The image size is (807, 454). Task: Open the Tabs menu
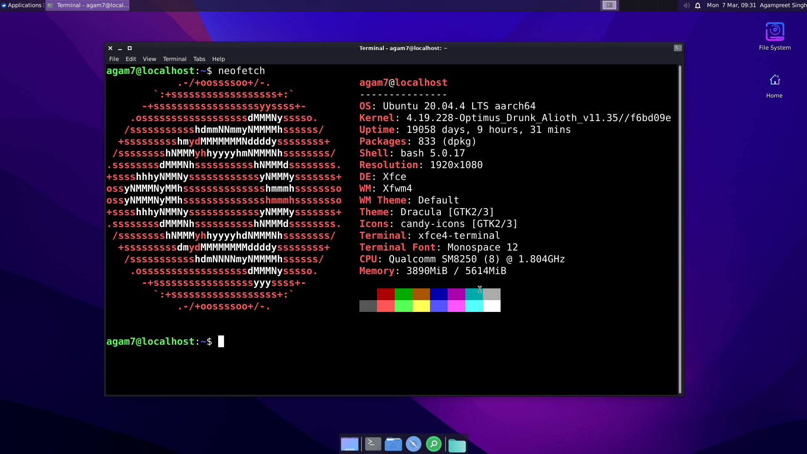coord(199,59)
